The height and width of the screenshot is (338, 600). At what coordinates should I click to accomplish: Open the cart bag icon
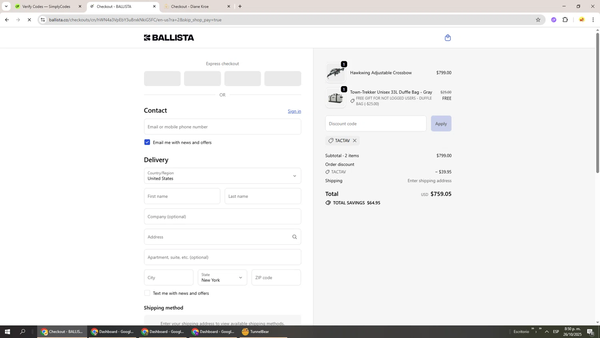448,38
